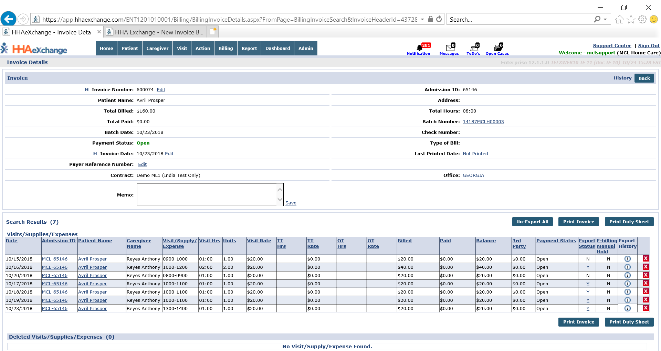The height and width of the screenshot is (351, 661).
Task: Toggle Export Status Y for the 10/17/2018 visit
Action: click(587, 284)
